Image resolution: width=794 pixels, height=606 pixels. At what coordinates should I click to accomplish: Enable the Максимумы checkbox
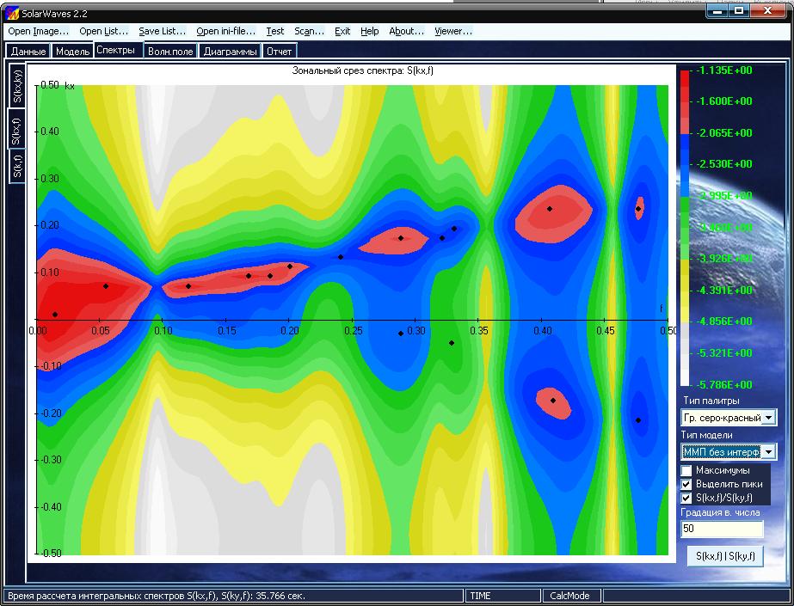point(686,470)
